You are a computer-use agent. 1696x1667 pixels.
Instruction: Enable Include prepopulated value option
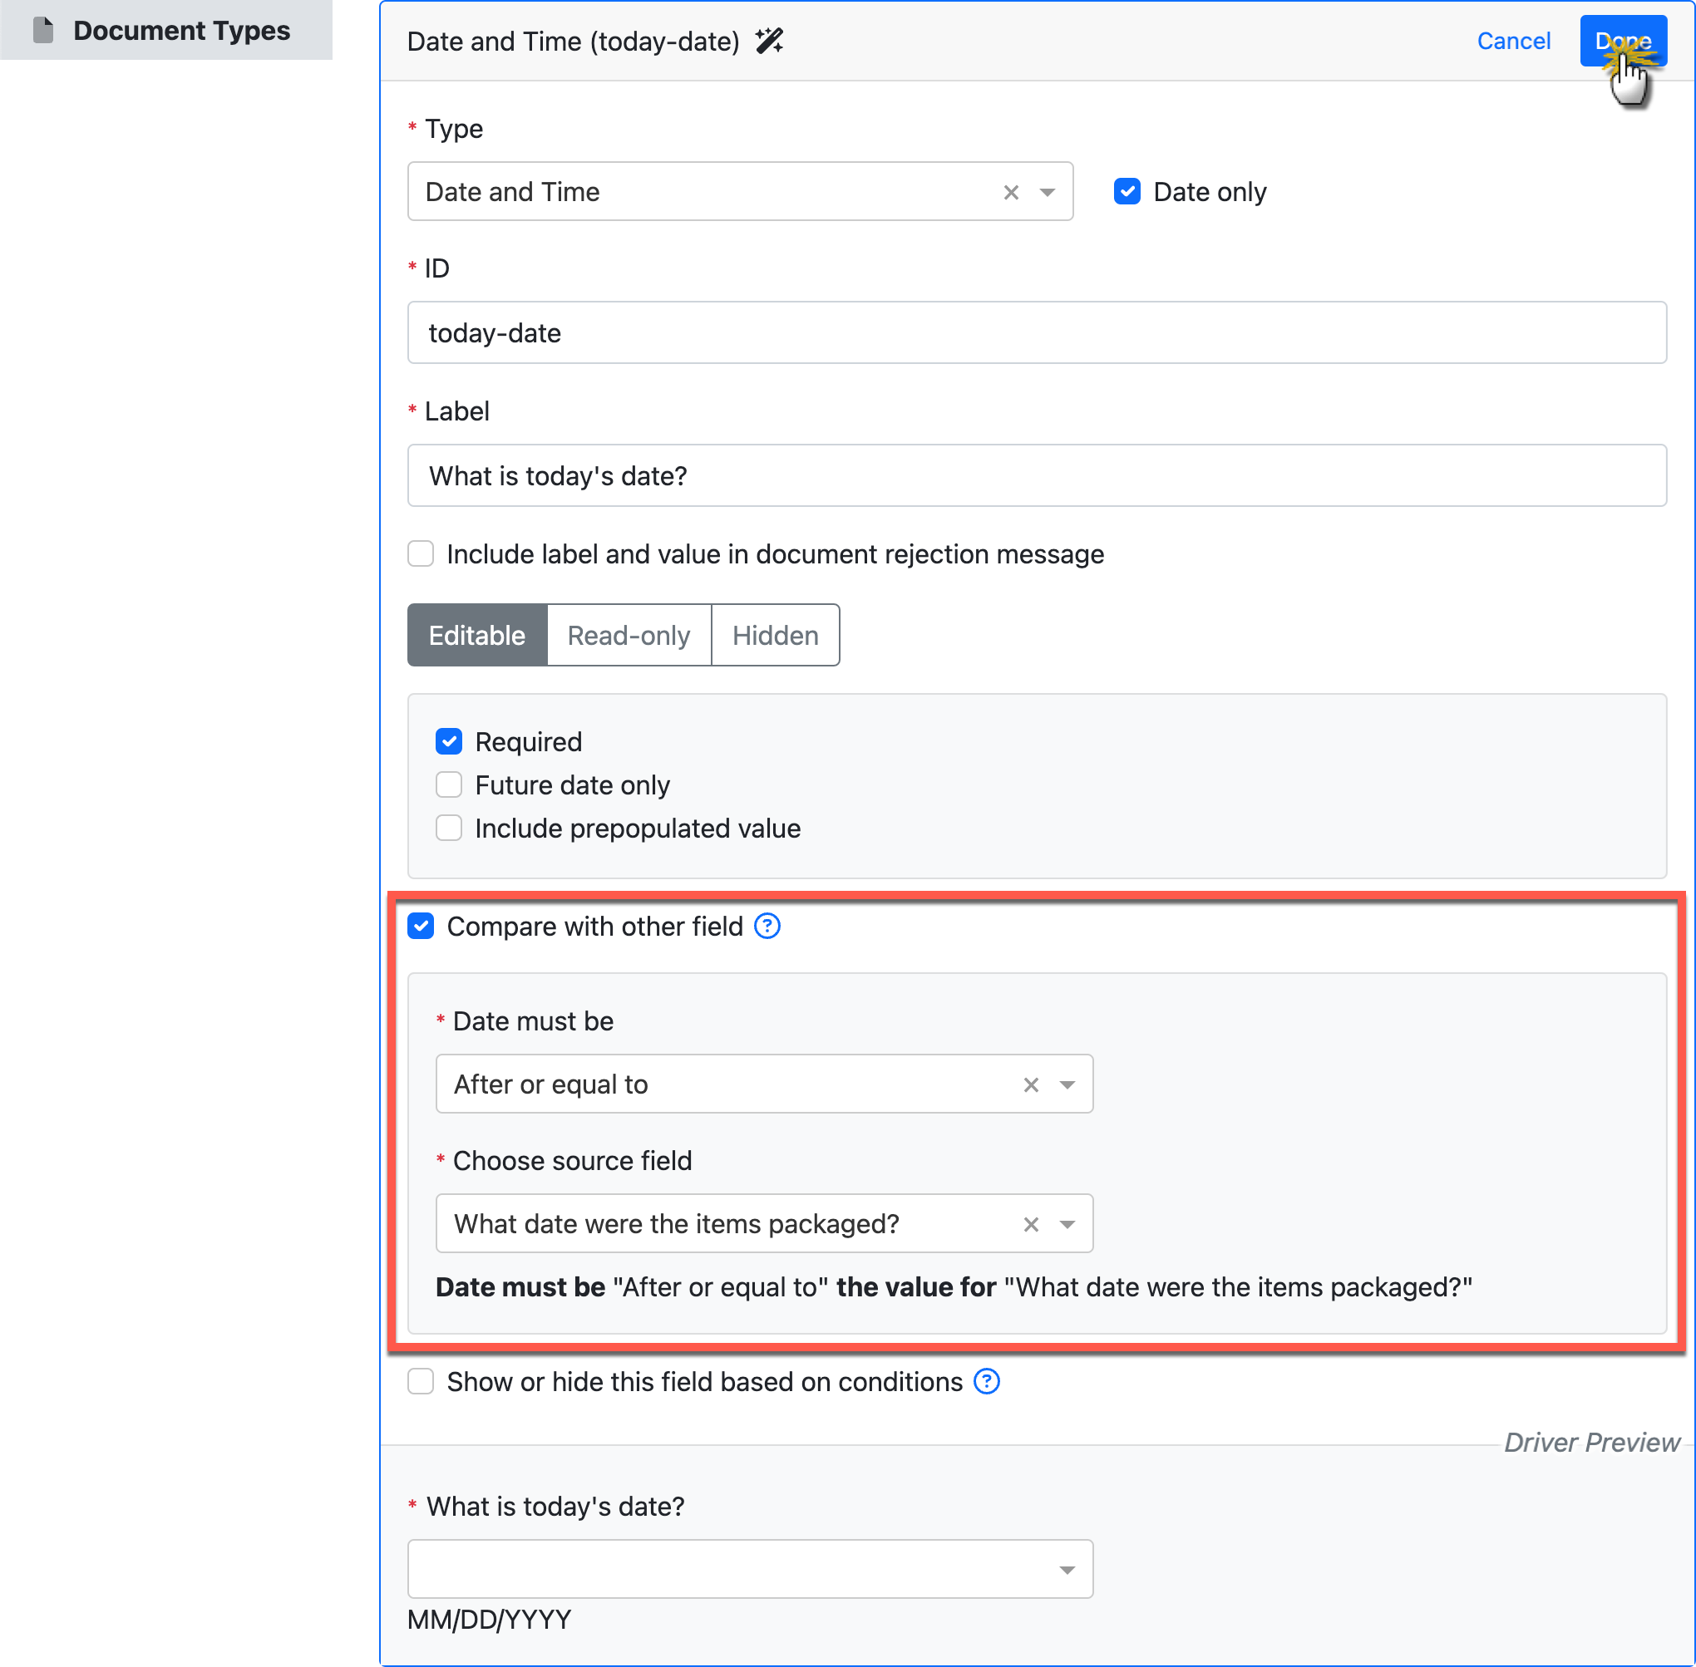[x=450, y=829]
